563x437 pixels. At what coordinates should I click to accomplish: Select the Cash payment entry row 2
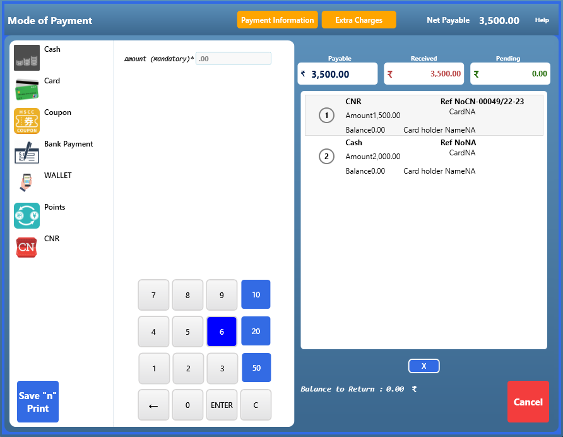pyautogui.click(x=424, y=157)
